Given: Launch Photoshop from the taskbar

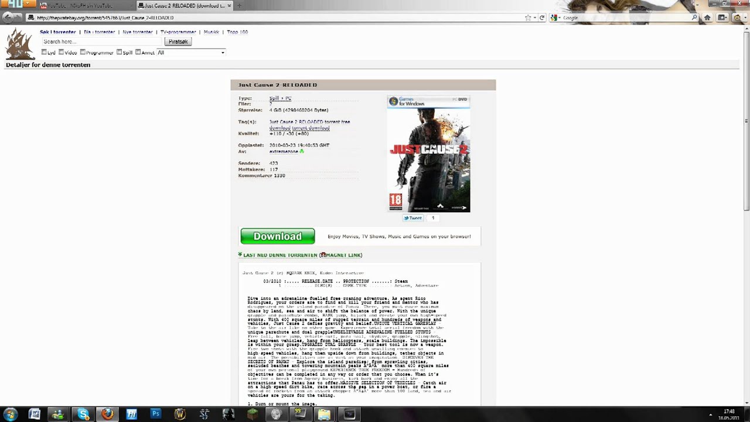Looking at the screenshot, I should coord(155,414).
